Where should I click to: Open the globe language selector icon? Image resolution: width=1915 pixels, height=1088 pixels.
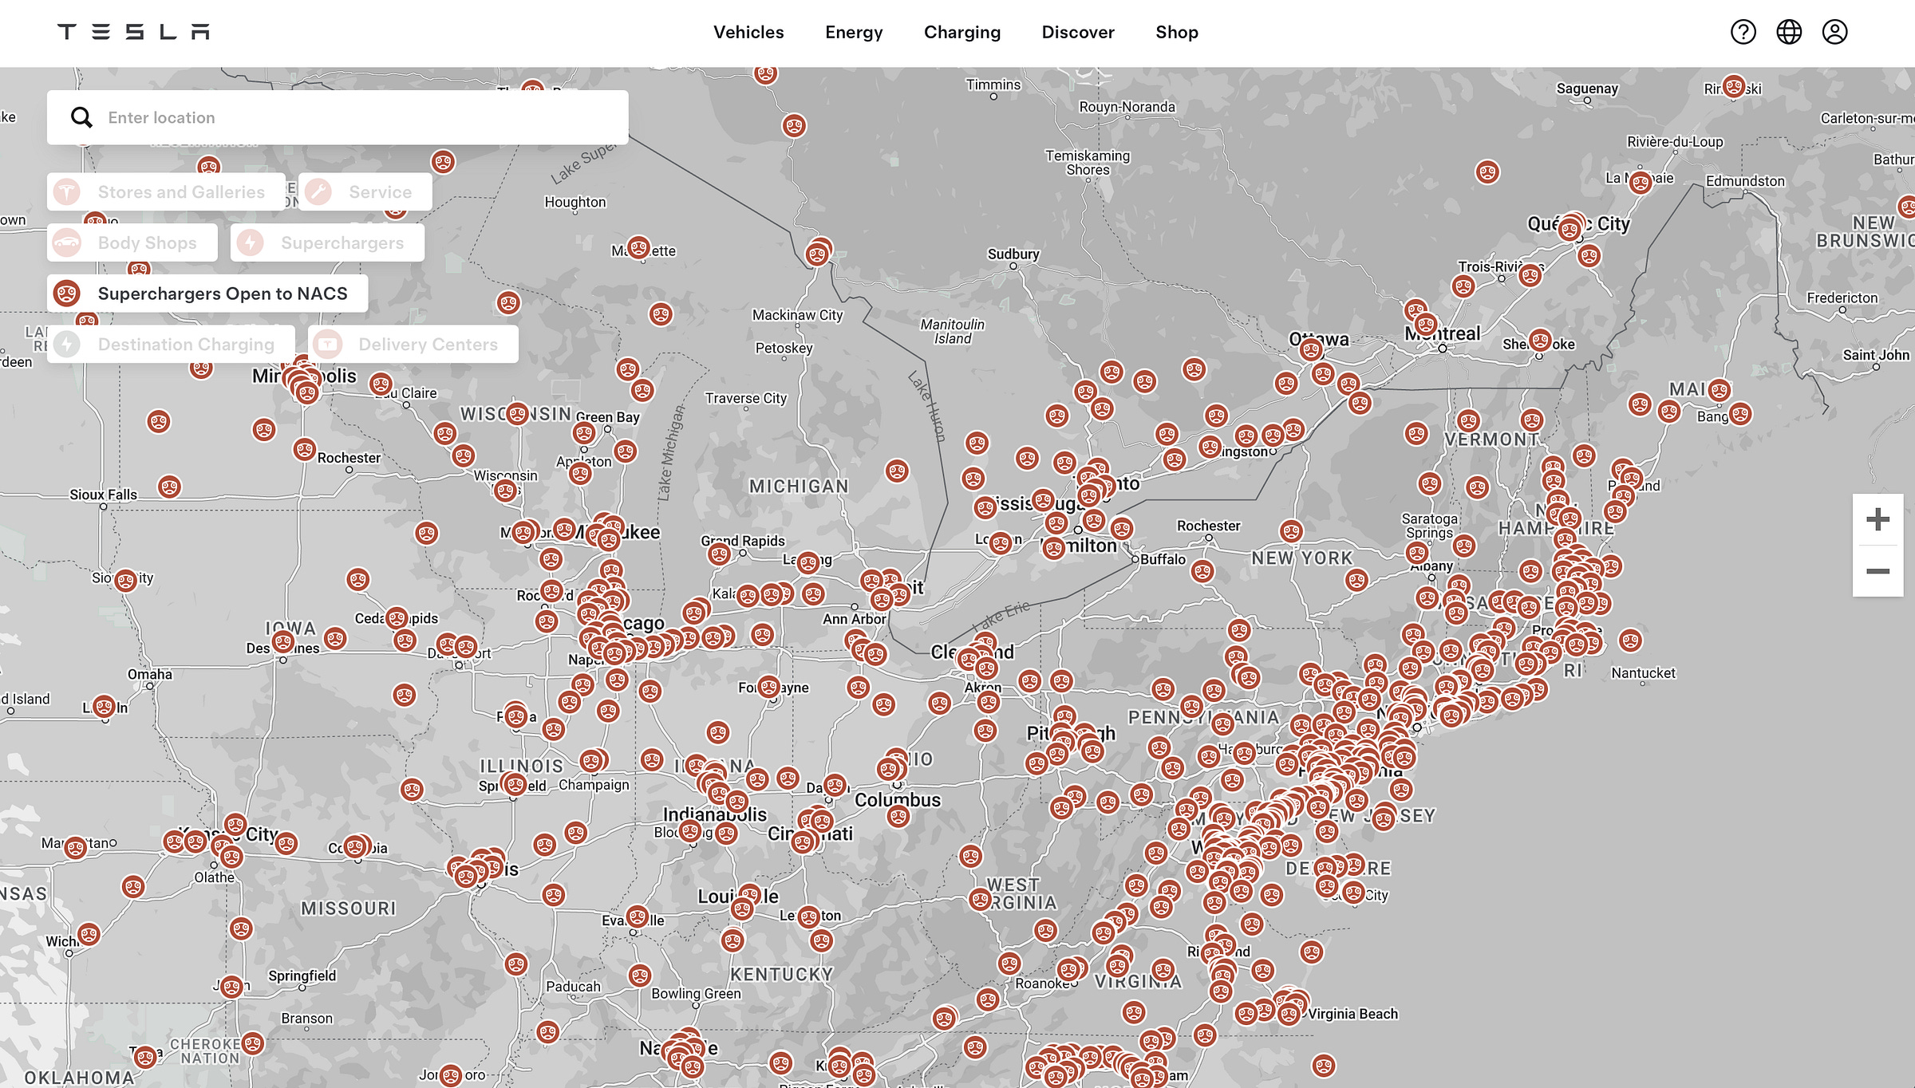pos(1789,32)
